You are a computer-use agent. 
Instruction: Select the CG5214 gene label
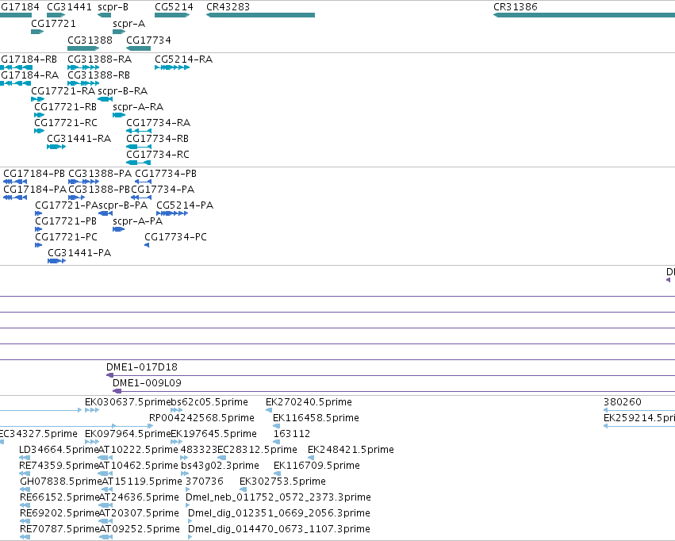point(174,7)
